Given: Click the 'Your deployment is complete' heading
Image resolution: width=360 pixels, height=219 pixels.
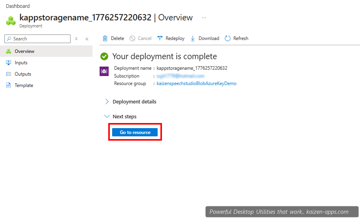Looking at the screenshot, I should coord(164,56).
